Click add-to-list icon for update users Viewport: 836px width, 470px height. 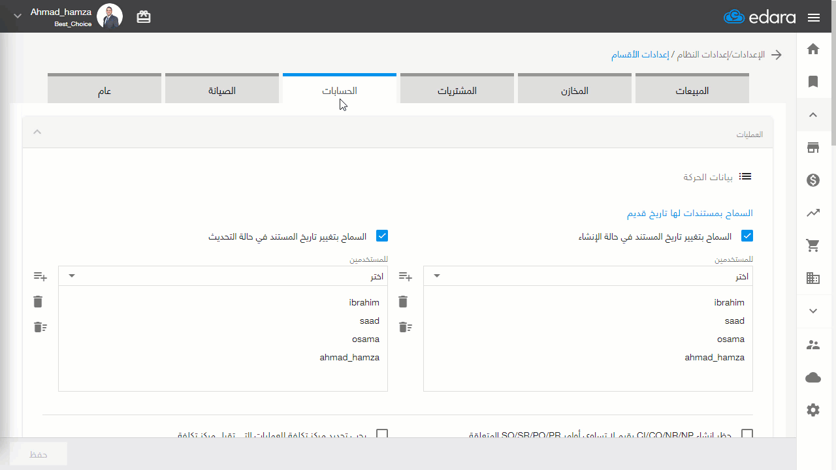pyautogui.click(x=40, y=277)
